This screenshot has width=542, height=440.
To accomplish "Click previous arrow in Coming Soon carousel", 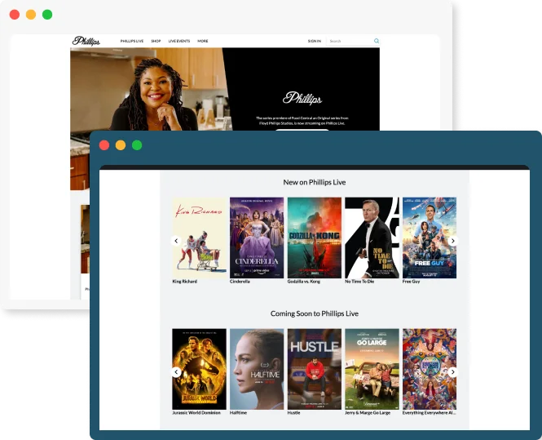I will pyautogui.click(x=176, y=371).
